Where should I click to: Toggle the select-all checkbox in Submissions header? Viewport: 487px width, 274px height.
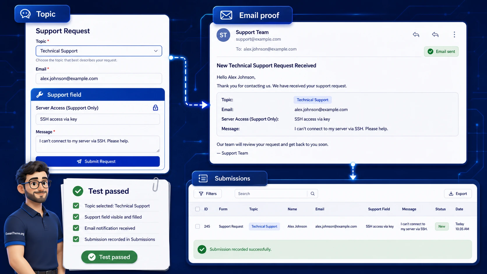point(197,209)
